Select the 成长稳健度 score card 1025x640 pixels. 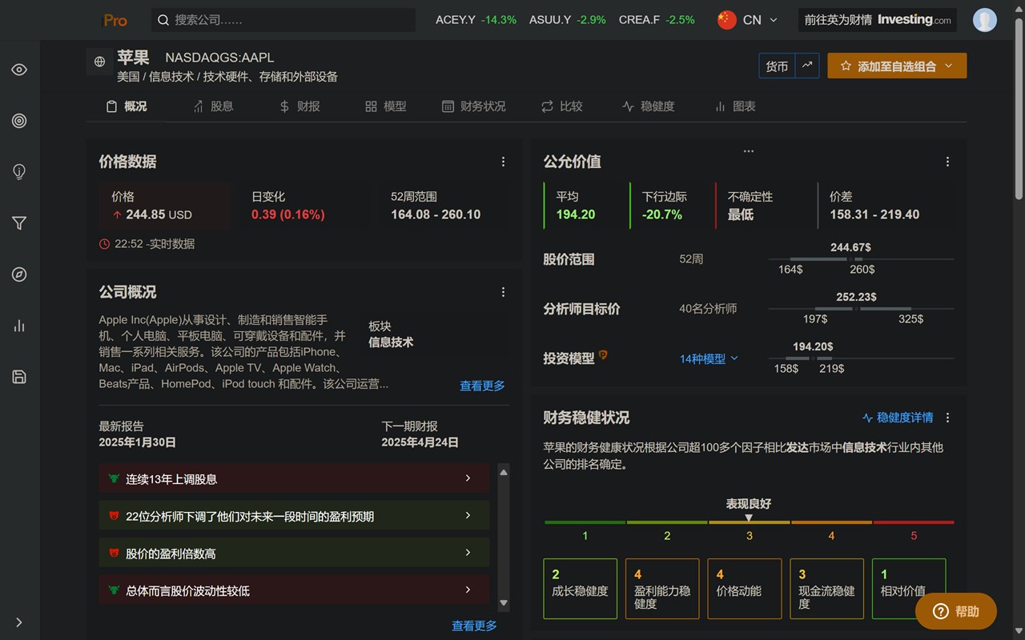581,589
